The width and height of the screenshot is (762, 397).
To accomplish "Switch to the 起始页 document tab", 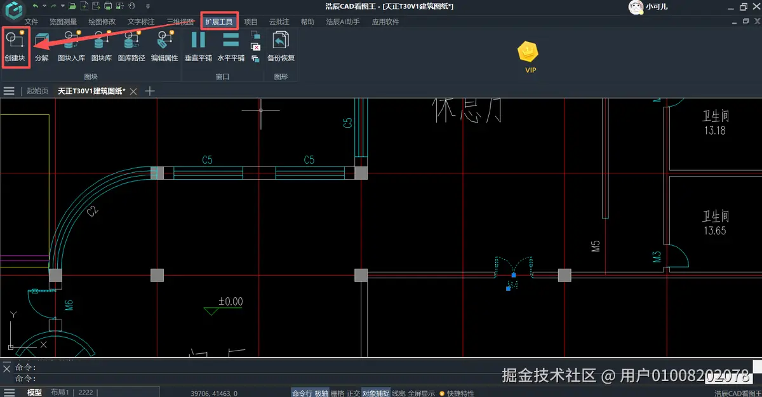I will (x=37, y=91).
